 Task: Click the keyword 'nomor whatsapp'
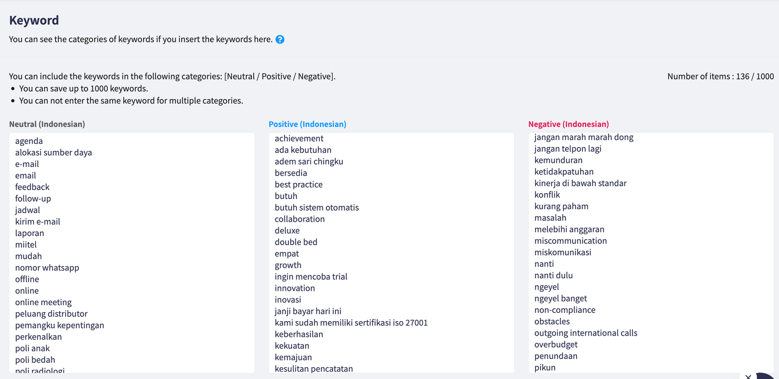point(47,267)
